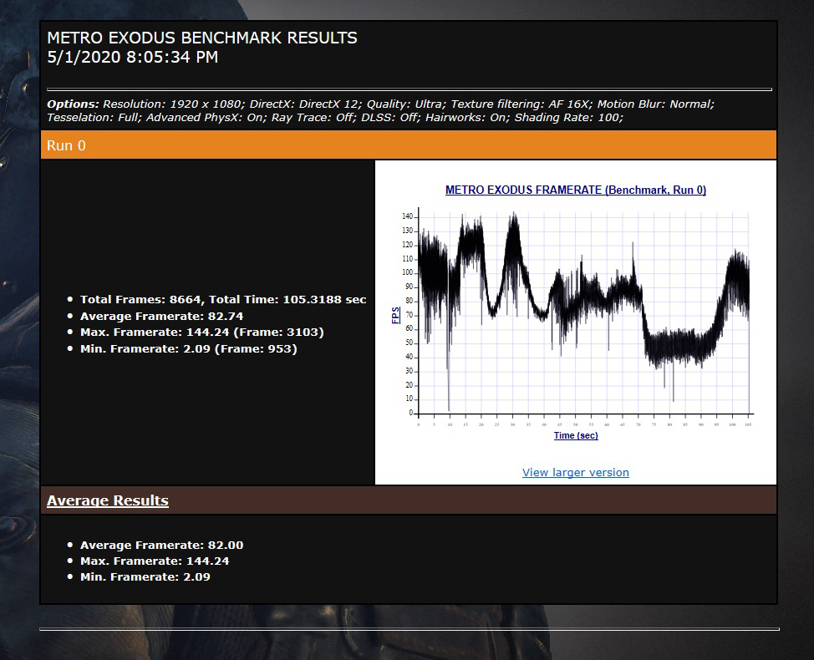
Task: Click the Average Framerate 82.74 entry
Action: (x=161, y=316)
